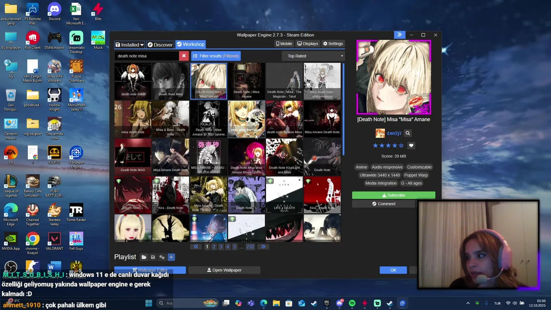Click the Filter results (Filtered) button

point(215,56)
